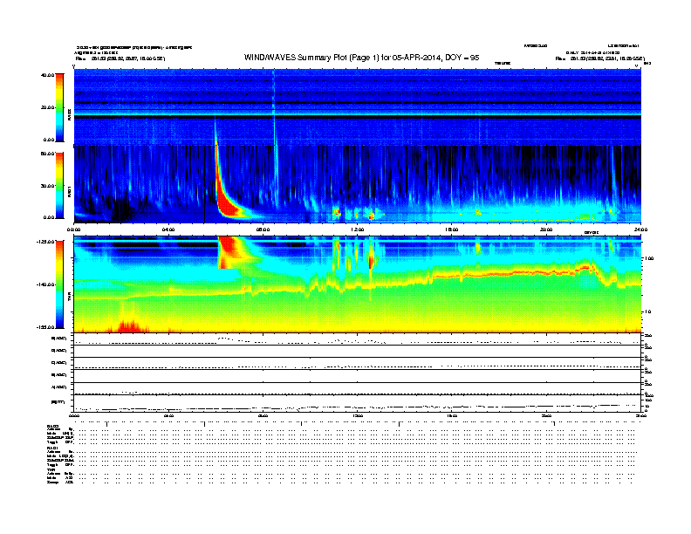Click the RAD1 status block heading at bottom
691x534 pixels.
[x=53, y=448]
